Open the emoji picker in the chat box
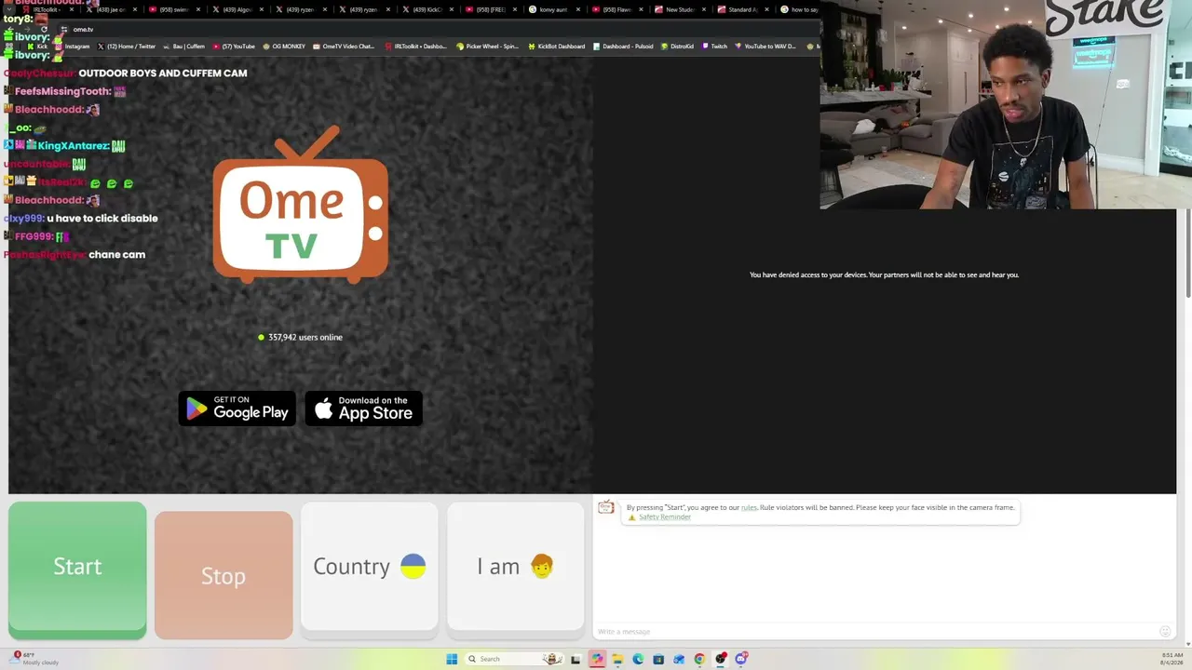 point(1164,632)
